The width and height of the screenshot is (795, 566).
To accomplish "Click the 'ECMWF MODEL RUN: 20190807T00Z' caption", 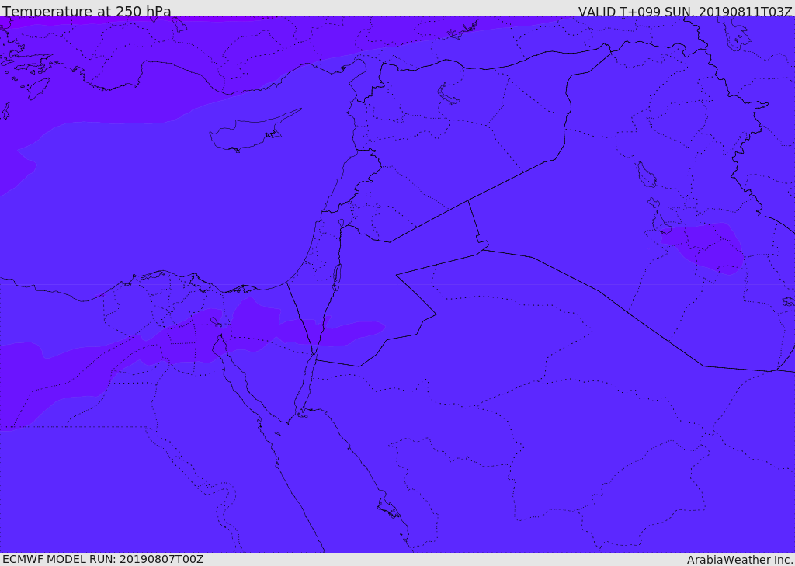I will [x=103, y=559].
